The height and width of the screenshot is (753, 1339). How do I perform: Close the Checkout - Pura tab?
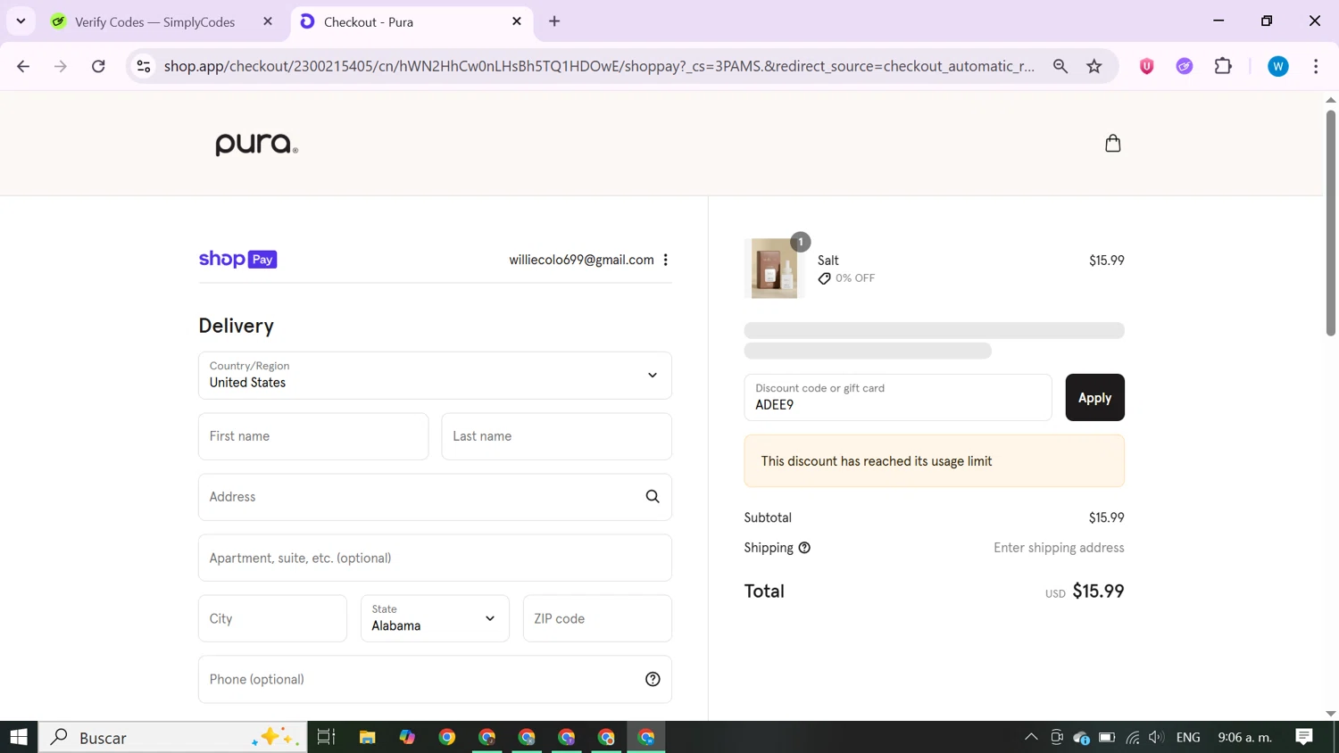(517, 21)
